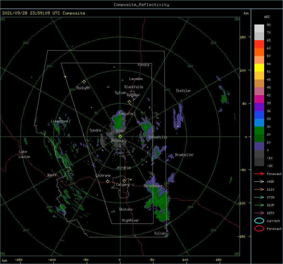Click the magenta 18TS arrow icon
The width and height of the screenshot is (283, 264).
(x=259, y=213)
